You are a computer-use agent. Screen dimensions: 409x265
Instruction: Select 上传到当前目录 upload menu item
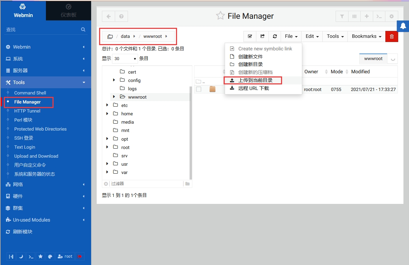point(255,81)
